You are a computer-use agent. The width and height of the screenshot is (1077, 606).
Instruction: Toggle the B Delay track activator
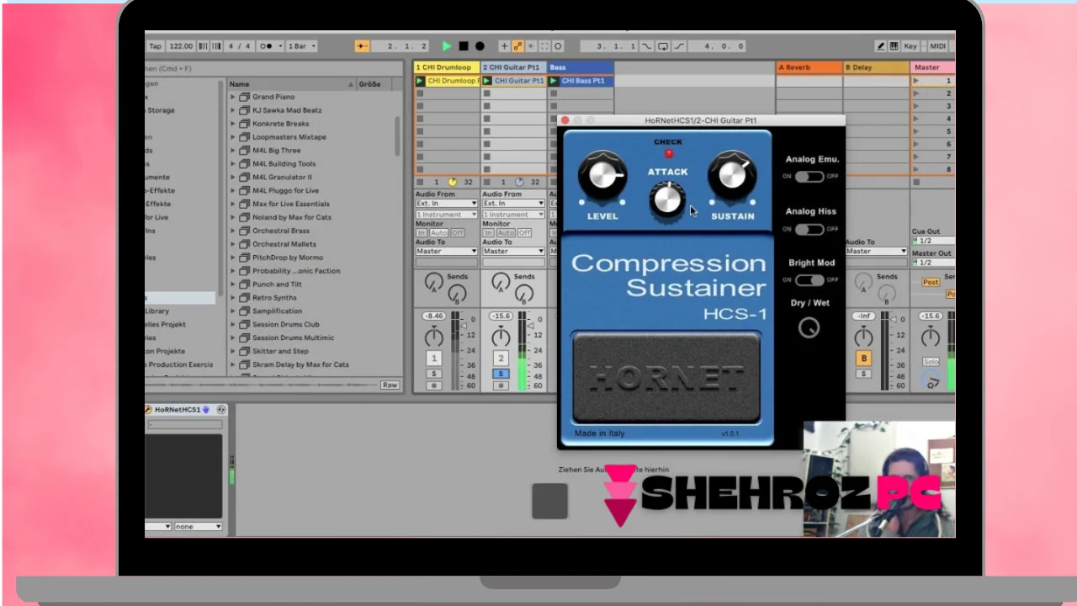(x=863, y=359)
